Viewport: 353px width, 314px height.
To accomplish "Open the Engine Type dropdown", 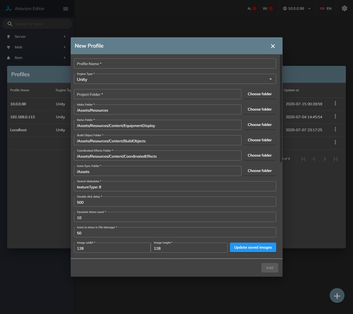I will (x=175, y=79).
